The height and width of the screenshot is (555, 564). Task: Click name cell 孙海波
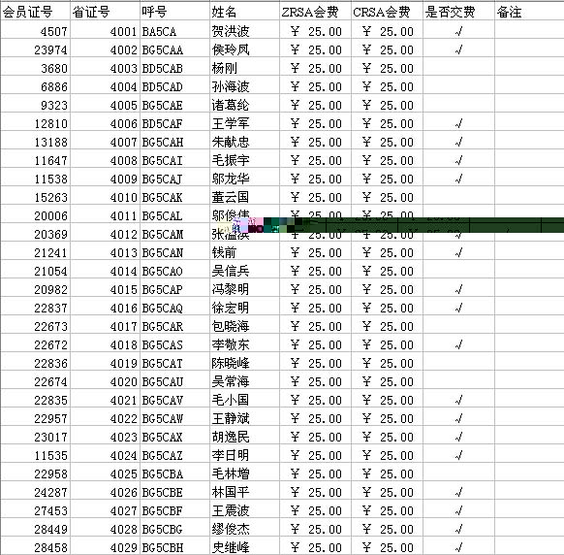pos(244,85)
